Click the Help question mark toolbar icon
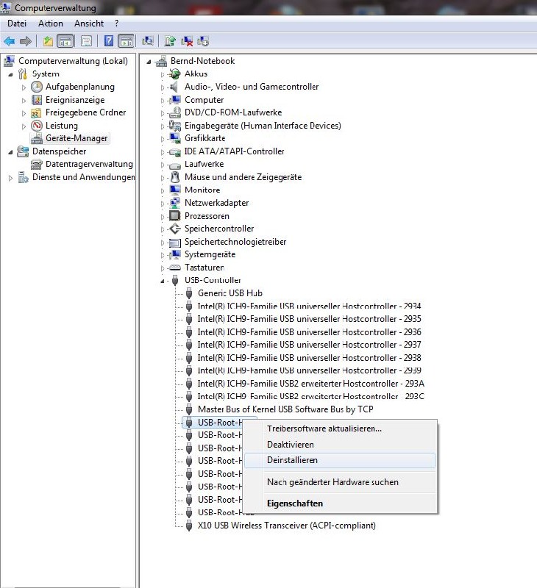The image size is (537, 588). tap(108, 41)
